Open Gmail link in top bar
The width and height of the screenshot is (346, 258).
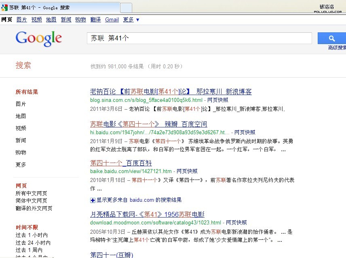click(x=112, y=19)
